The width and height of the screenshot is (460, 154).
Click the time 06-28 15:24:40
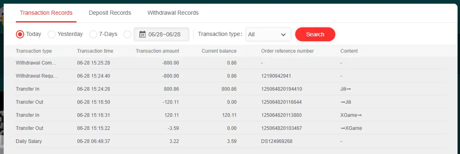click(x=94, y=76)
